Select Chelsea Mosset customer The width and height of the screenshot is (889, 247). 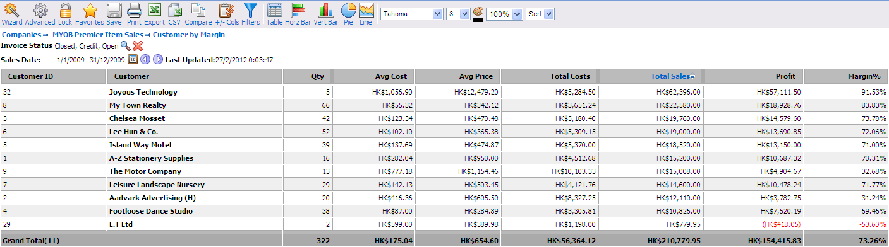(137, 118)
